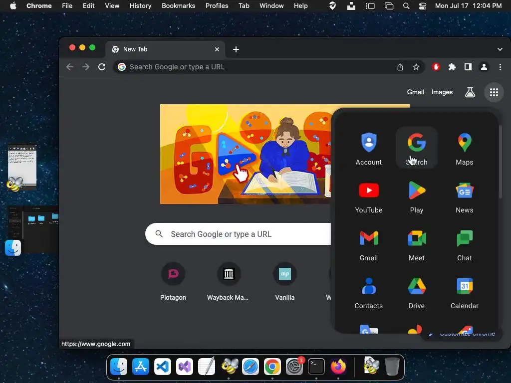Go forward to next page
This screenshot has width=511, height=383.
86,67
